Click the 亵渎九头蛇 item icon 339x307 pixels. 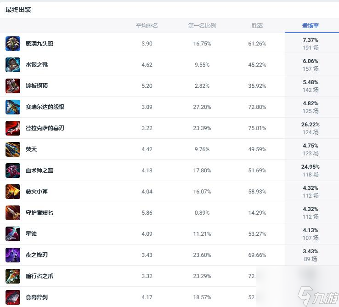coord(13,44)
